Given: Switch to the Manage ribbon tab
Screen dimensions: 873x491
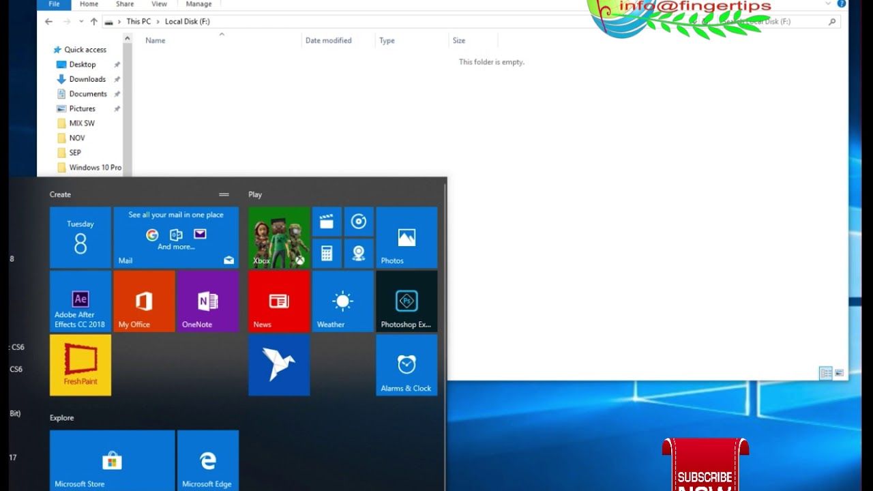Looking at the screenshot, I should (x=198, y=4).
